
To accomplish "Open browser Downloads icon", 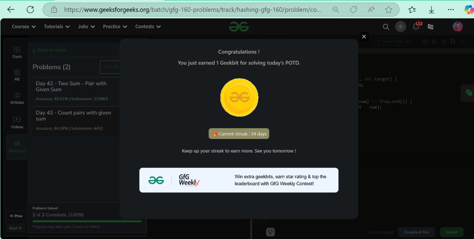I will (x=432, y=9).
